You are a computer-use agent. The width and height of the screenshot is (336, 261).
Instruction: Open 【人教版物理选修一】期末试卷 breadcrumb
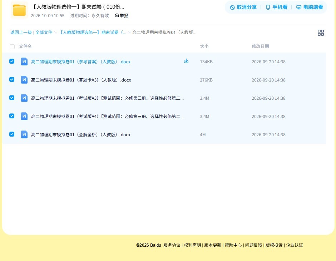click(x=92, y=33)
